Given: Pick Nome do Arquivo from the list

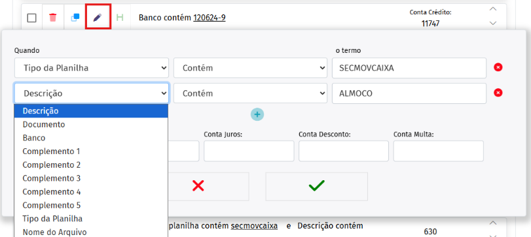Looking at the screenshot, I should pos(91,232).
